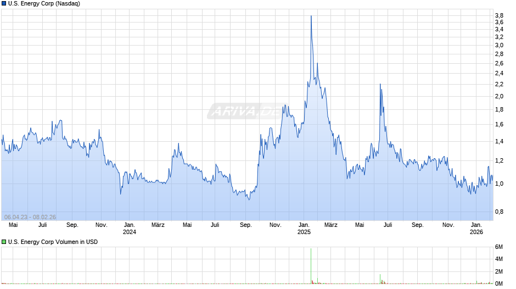Click the 4M volume axis label
Viewport: 516px width, 289px height.
point(499,259)
